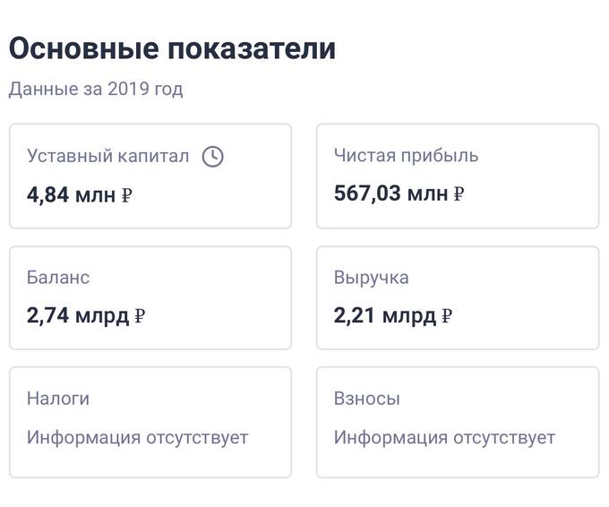Screen dimensions: 609x507
Task: Click the Данные за 2019 год subtitle
Action: coord(96,89)
